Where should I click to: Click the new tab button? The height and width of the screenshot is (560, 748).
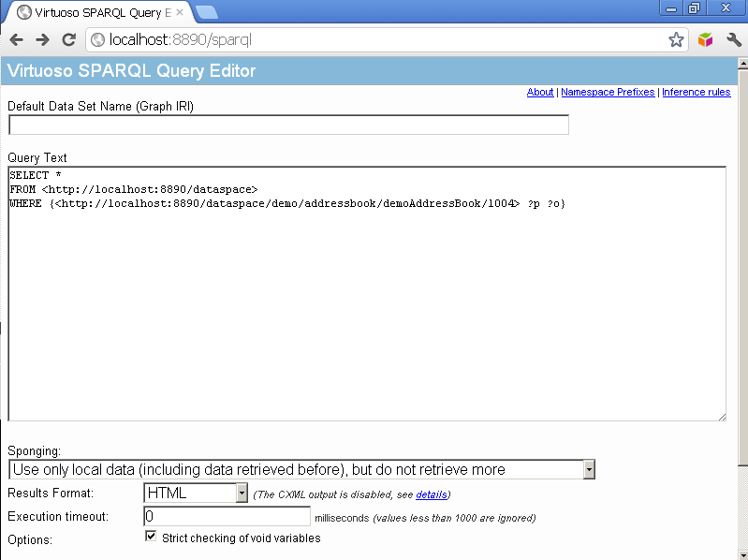click(207, 12)
